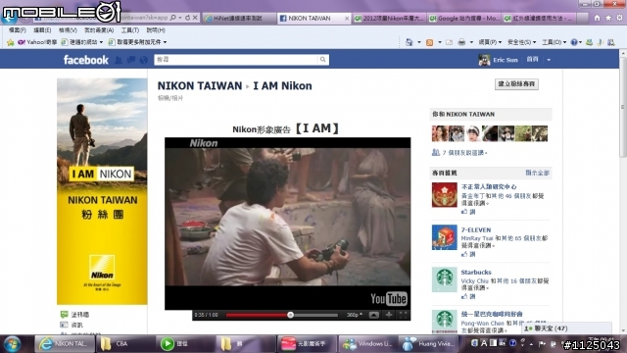Open the Safety (S) command bar dropdown
Screen dimensions: 627x353
pyautogui.click(x=521, y=42)
